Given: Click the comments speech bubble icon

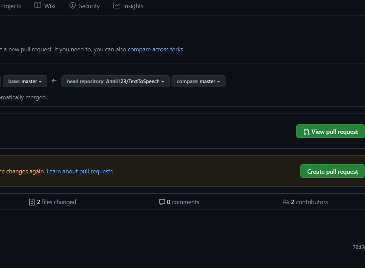Looking at the screenshot, I should [x=162, y=202].
